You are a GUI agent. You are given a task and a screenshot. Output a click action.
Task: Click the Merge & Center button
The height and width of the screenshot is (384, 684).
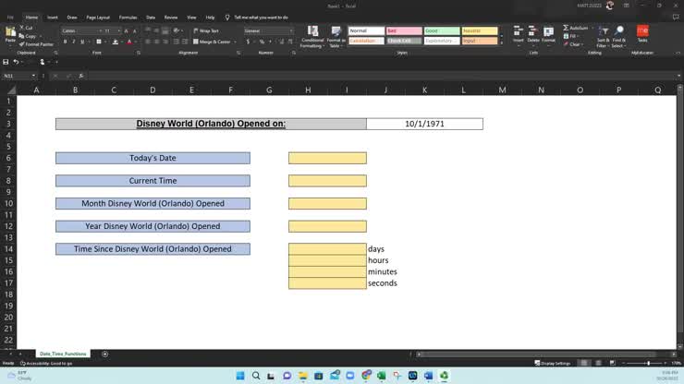(x=212, y=42)
